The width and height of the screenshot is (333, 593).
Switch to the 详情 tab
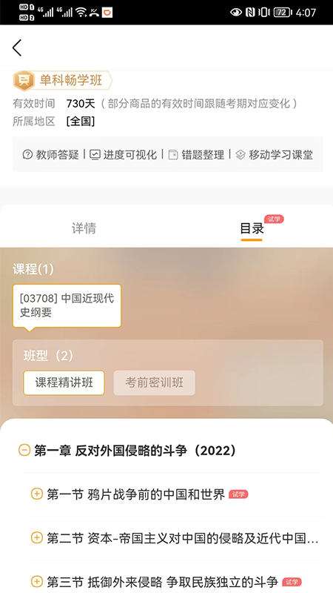pyautogui.click(x=84, y=228)
